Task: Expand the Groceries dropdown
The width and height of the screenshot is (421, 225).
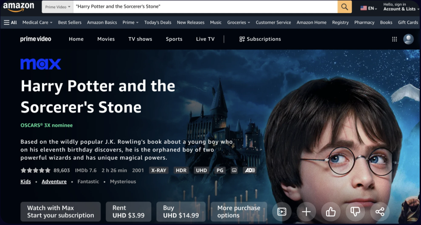Action: click(x=239, y=22)
